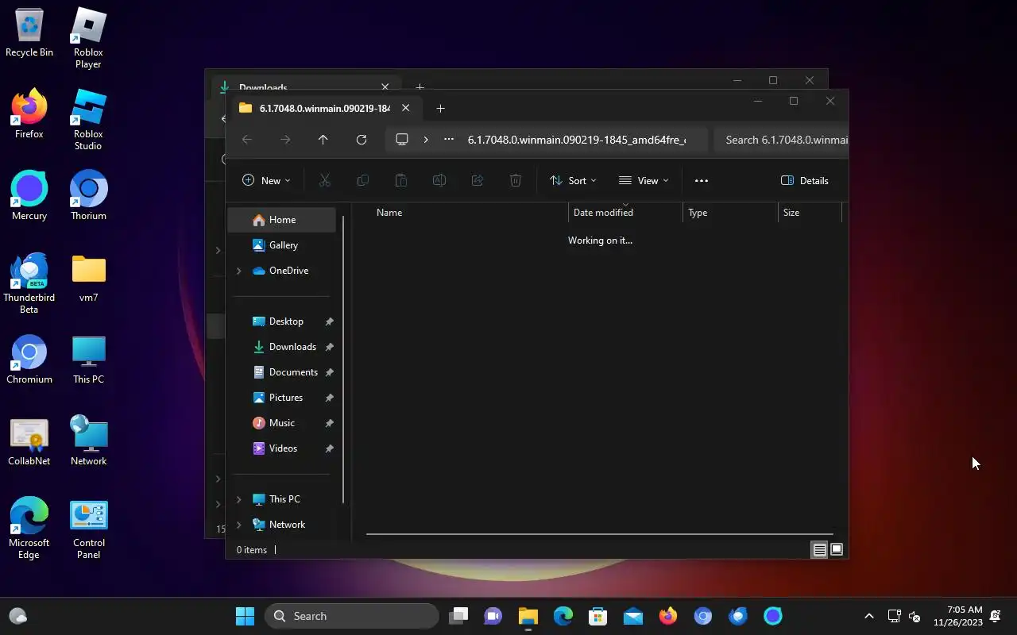Select Roblox Studio desktop shortcut

[88, 119]
